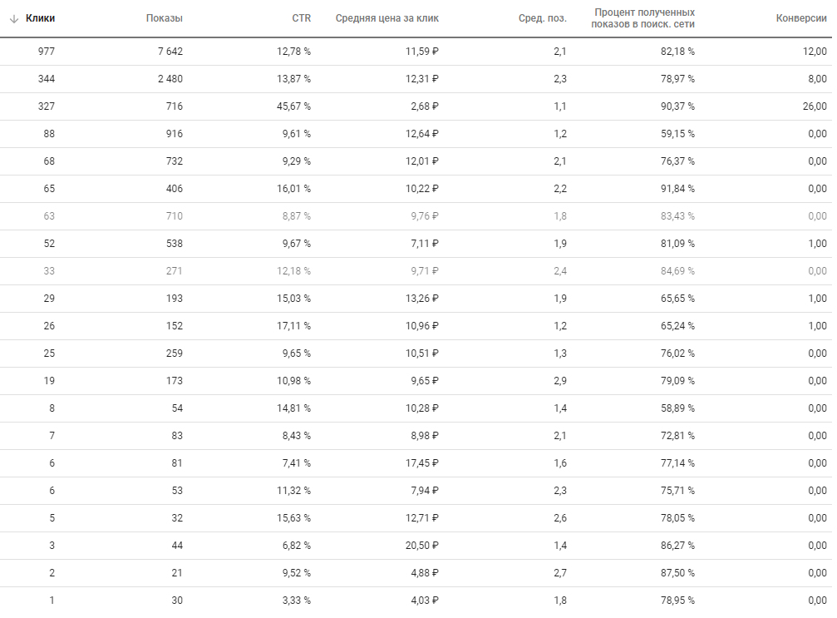Click the CTR column header
Viewport: 837px width, 618px height.
tap(301, 18)
